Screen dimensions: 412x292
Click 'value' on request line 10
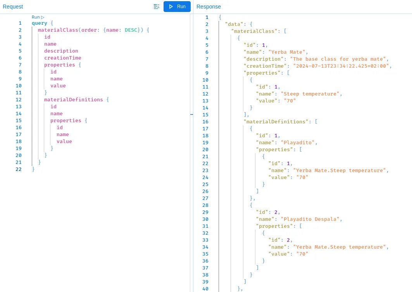point(58,86)
